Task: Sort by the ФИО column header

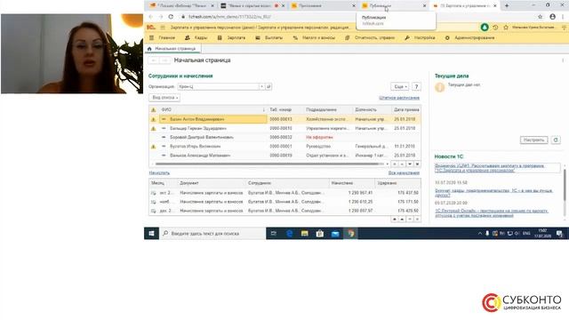Action: (213, 109)
